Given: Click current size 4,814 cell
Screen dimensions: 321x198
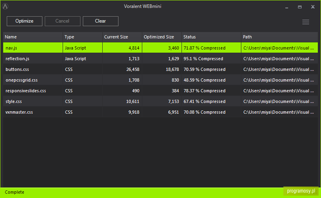Looking at the screenshot, I should coord(122,48).
